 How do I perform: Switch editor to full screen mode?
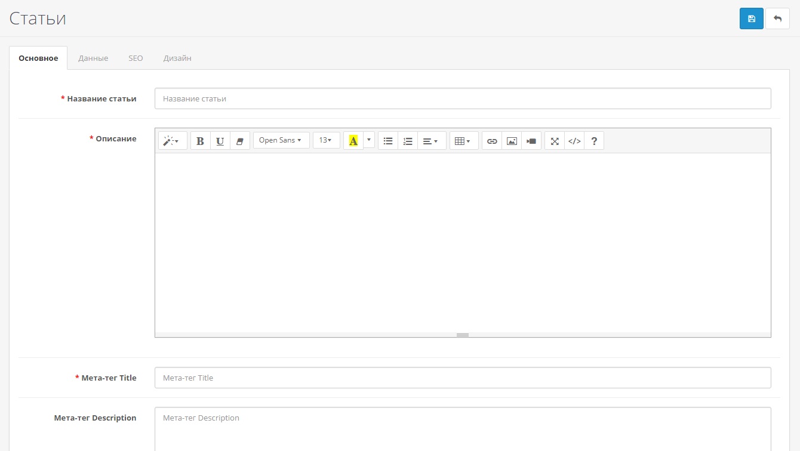point(555,141)
